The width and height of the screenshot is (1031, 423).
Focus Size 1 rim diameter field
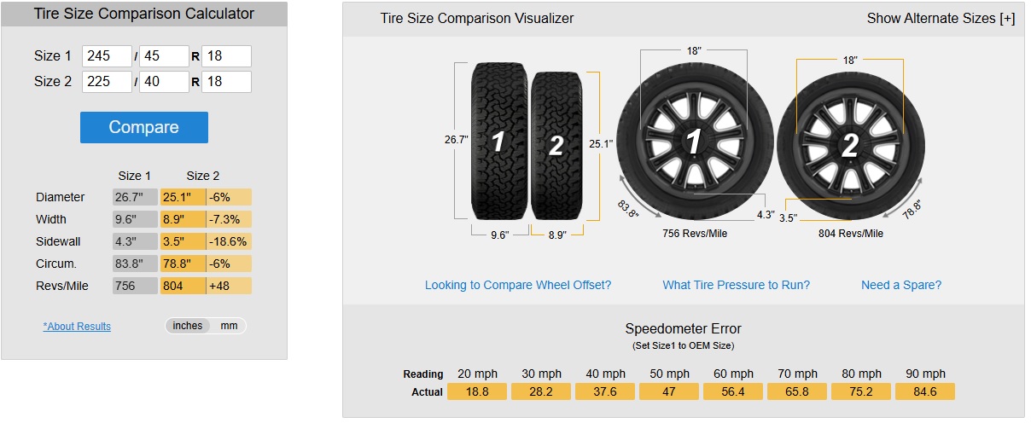tap(226, 56)
